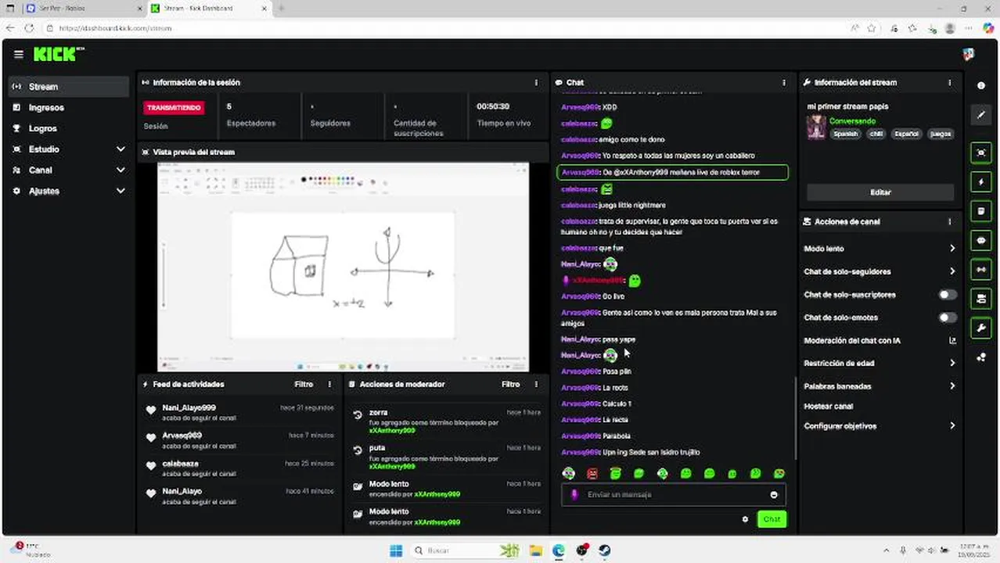This screenshot has height=563, width=1000.
Task: Click the stream preview thumbnail
Action: [x=343, y=267]
